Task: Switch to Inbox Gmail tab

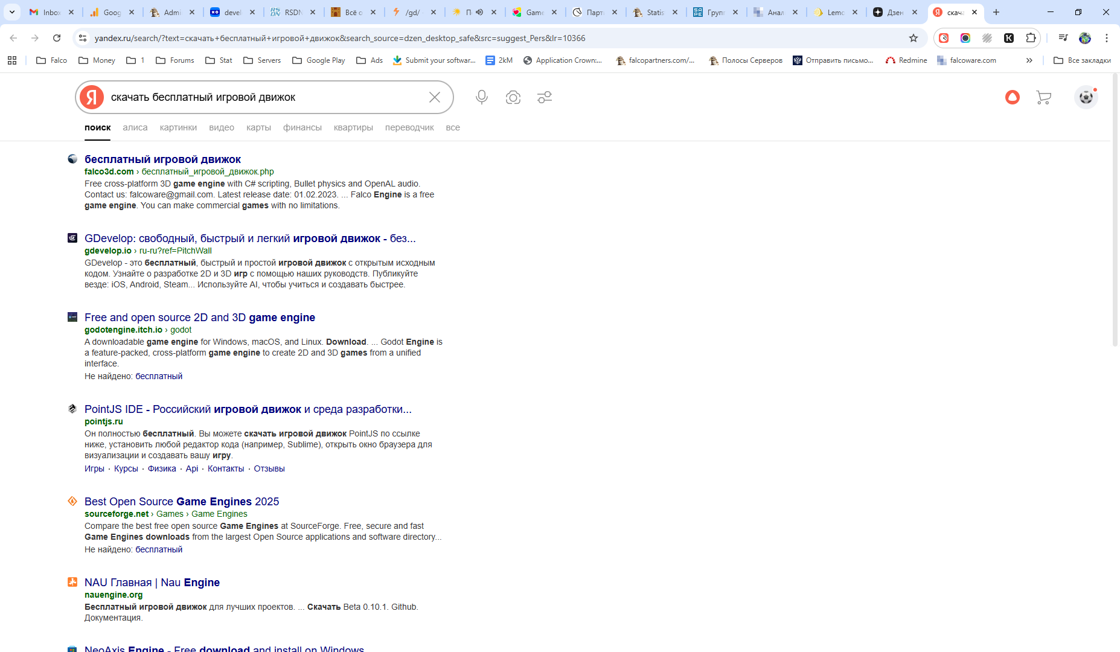Action: coord(51,12)
